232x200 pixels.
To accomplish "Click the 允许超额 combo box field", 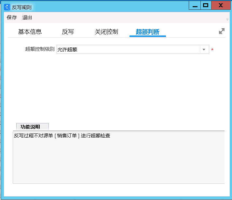I will click(x=133, y=49).
